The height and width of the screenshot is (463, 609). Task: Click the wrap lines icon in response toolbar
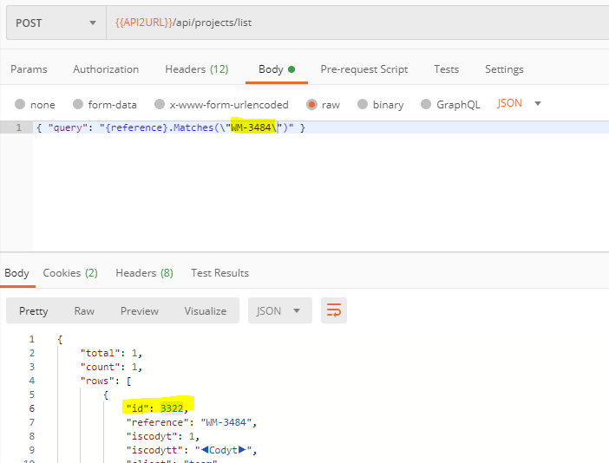[334, 310]
